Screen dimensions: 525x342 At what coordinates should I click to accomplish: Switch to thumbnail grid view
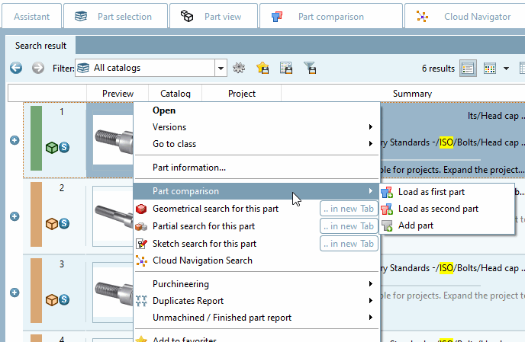coord(491,69)
